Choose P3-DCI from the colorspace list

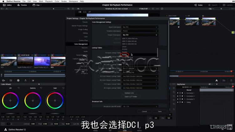124,55
